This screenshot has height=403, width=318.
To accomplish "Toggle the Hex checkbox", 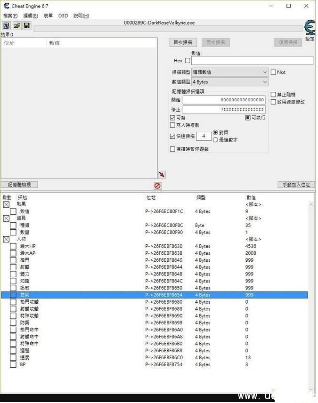I will (188, 61).
